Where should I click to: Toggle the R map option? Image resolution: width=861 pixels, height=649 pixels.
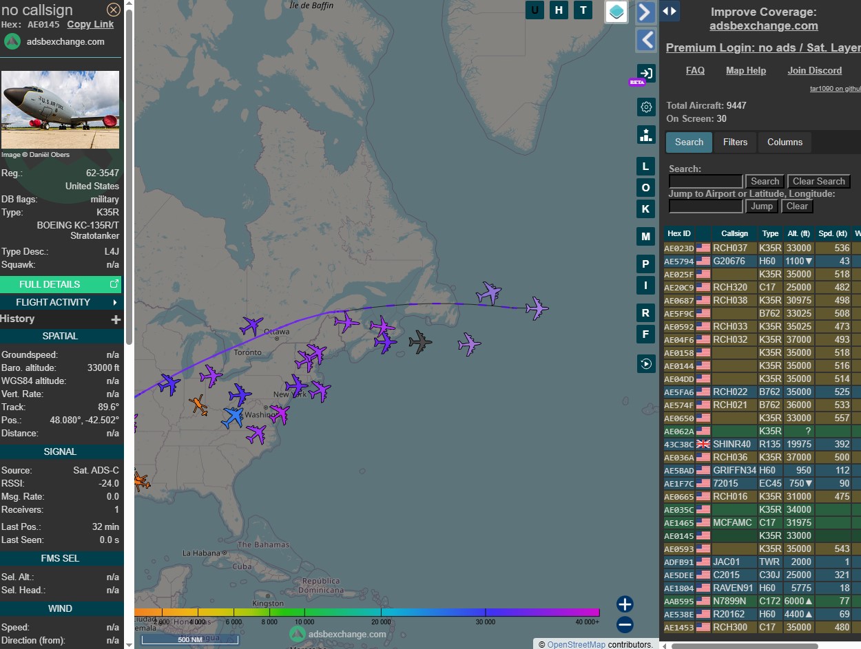click(645, 313)
